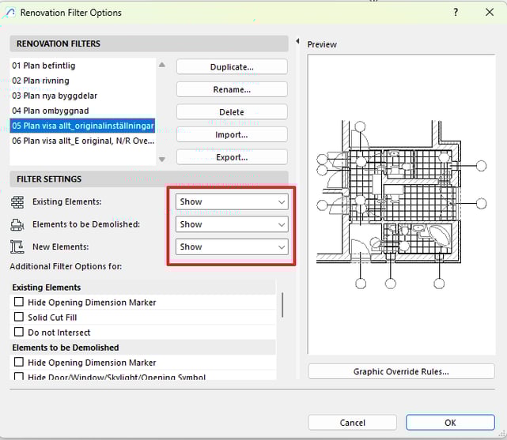Open the Existing Elements Show dropdown
Viewport: 507px width, 440px height.
232,202
